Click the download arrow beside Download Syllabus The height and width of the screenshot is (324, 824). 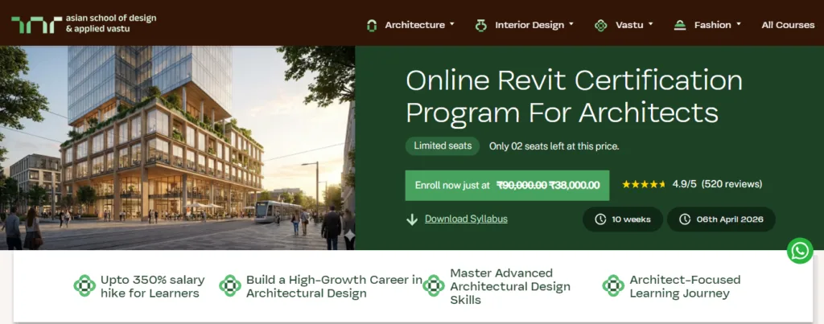pos(412,219)
